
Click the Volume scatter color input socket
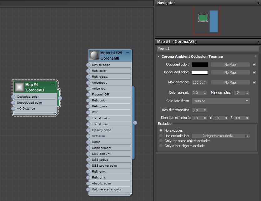coord(88,189)
